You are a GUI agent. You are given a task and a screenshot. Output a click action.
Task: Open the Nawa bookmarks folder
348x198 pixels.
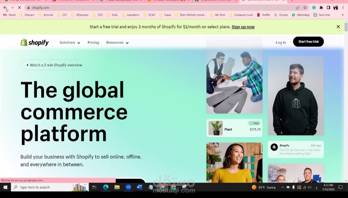(165, 15)
